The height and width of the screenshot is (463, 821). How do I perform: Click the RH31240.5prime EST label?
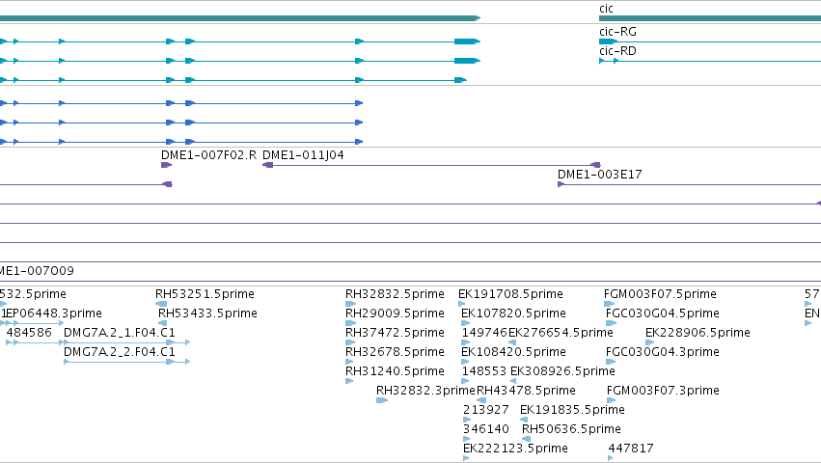pyautogui.click(x=395, y=371)
